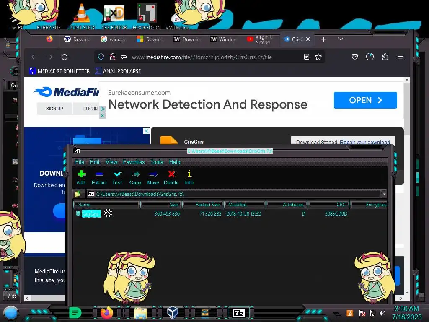
Task: Click the OPEN ad button
Action: coord(365,100)
